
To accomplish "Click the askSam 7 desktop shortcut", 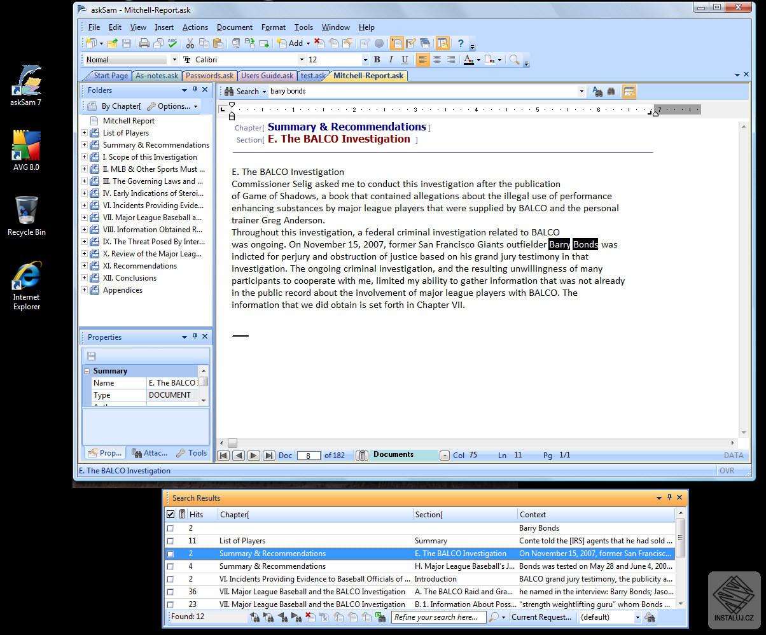I will tap(26, 86).
